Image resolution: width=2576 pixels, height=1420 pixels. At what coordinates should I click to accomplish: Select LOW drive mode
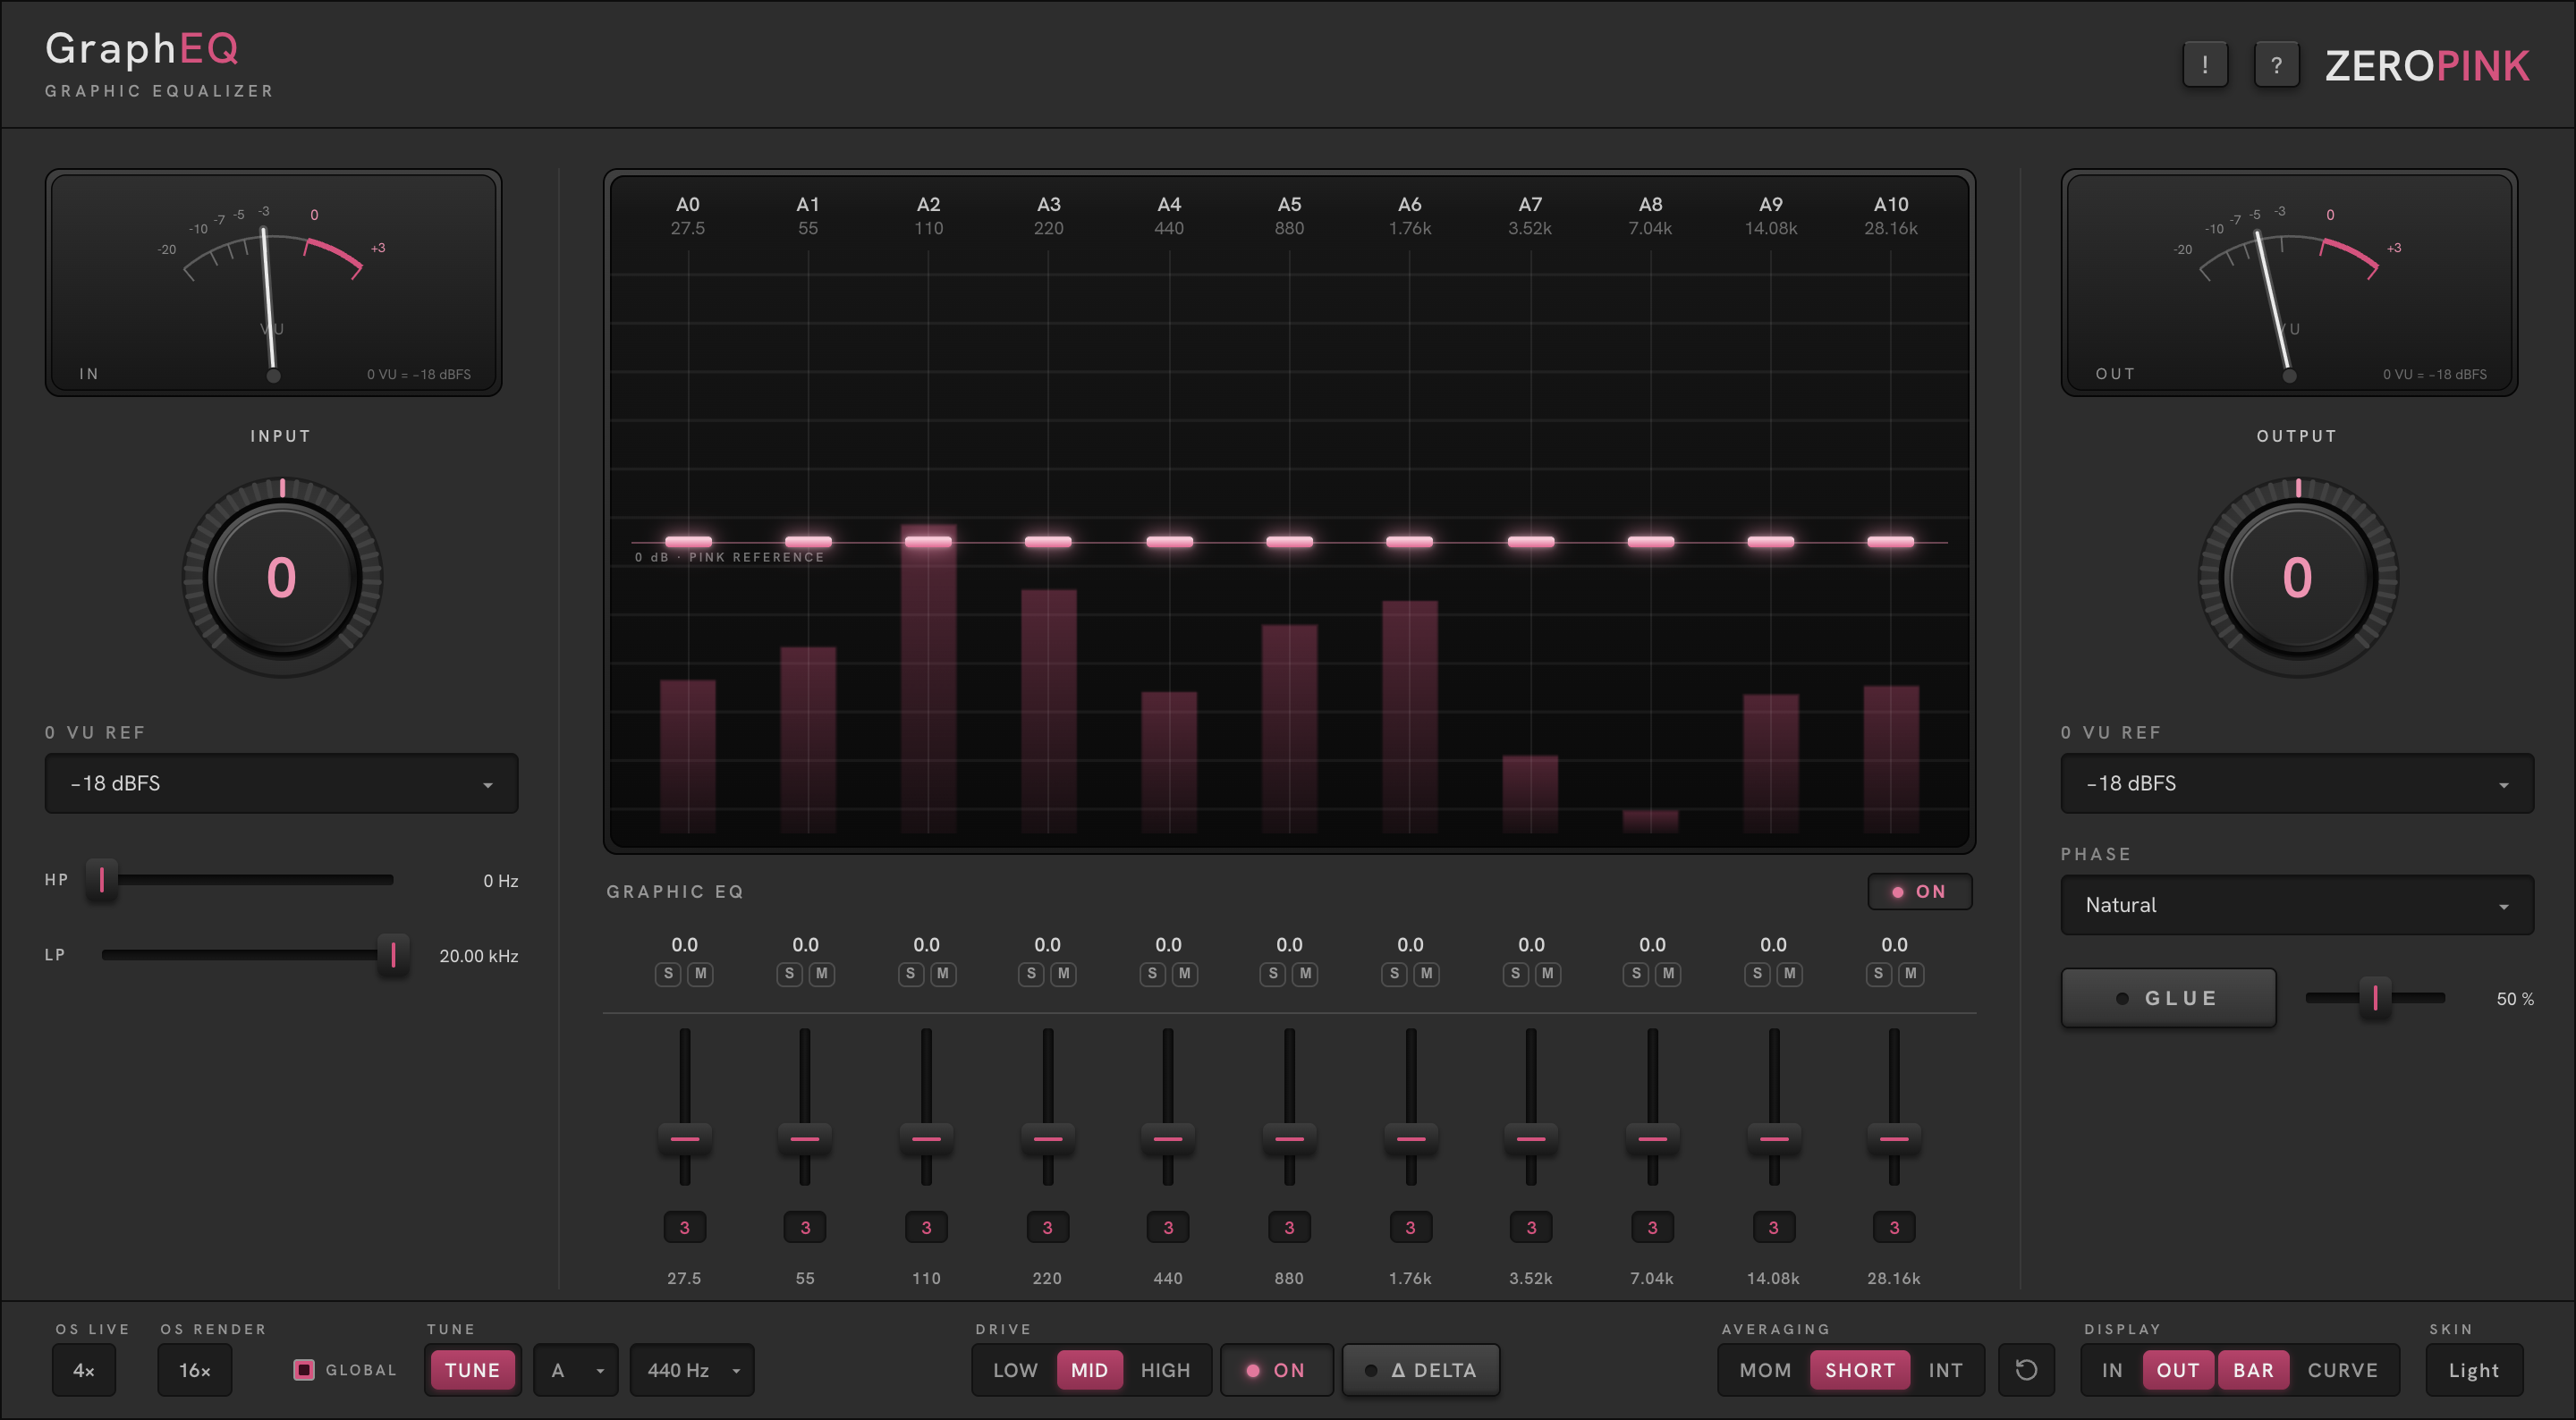coord(1015,1370)
